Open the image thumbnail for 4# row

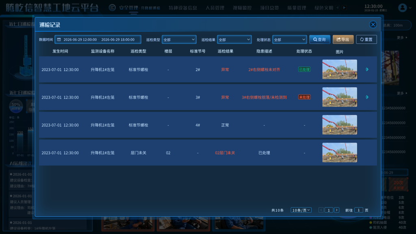click(x=339, y=125)
